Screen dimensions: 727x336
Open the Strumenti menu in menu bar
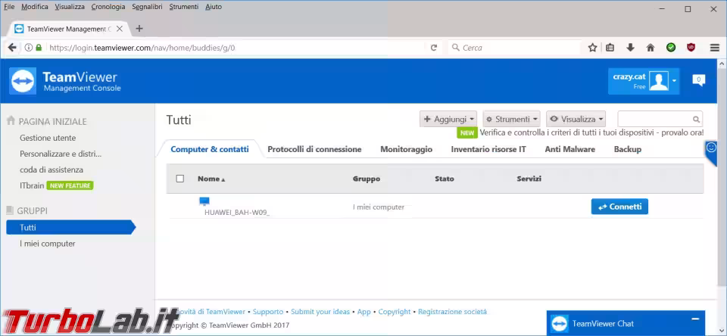point(183,7)
